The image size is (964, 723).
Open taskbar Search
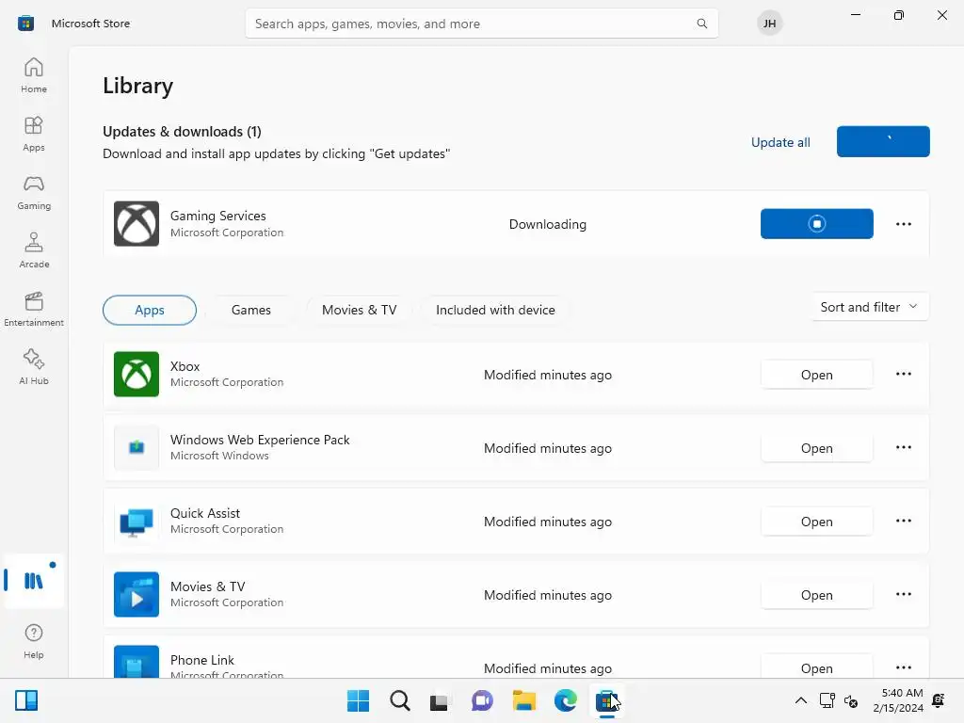pyautogui.click(x=399, y=700)
